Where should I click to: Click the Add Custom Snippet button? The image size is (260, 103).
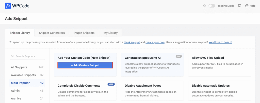click(x=85, y=65)
